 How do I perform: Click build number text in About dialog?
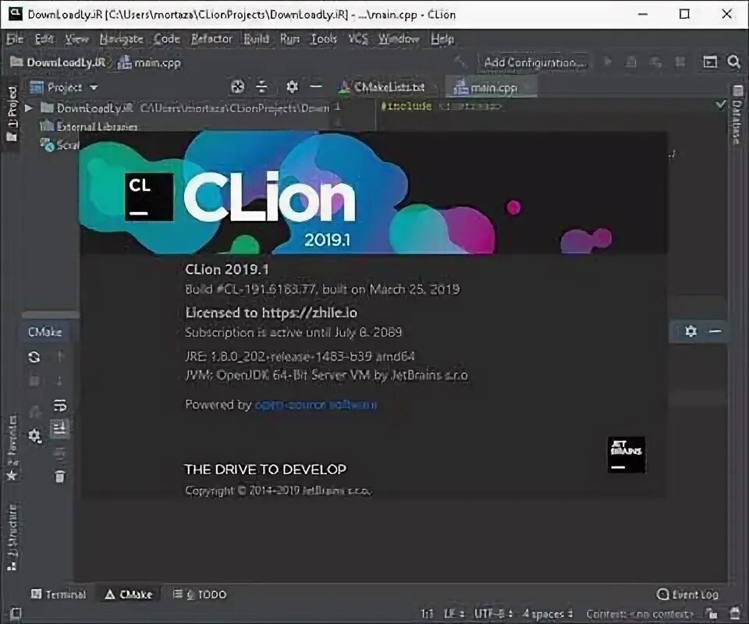tap(322, 289)
